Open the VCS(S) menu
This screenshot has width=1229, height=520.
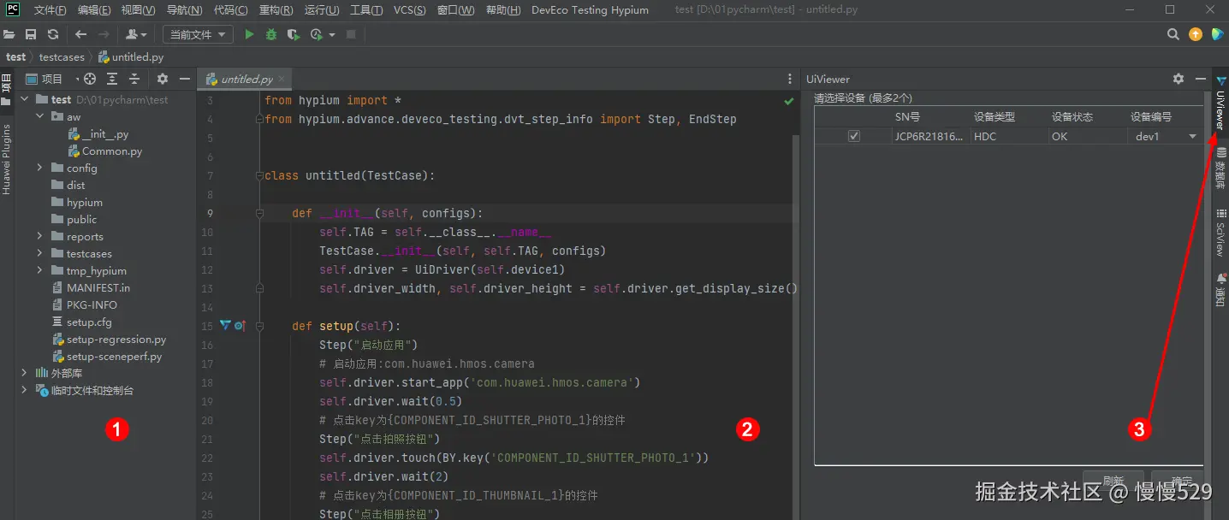tap(410, 10)
